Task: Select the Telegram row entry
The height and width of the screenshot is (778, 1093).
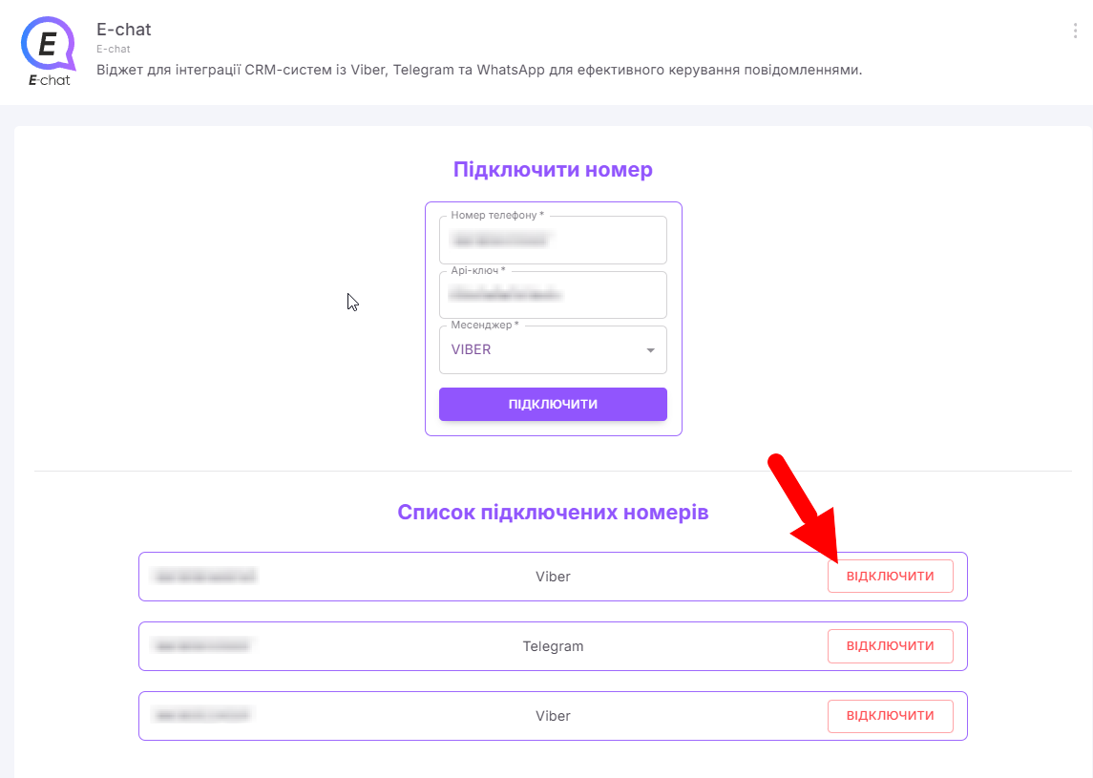Action: (x=553, y=646)
